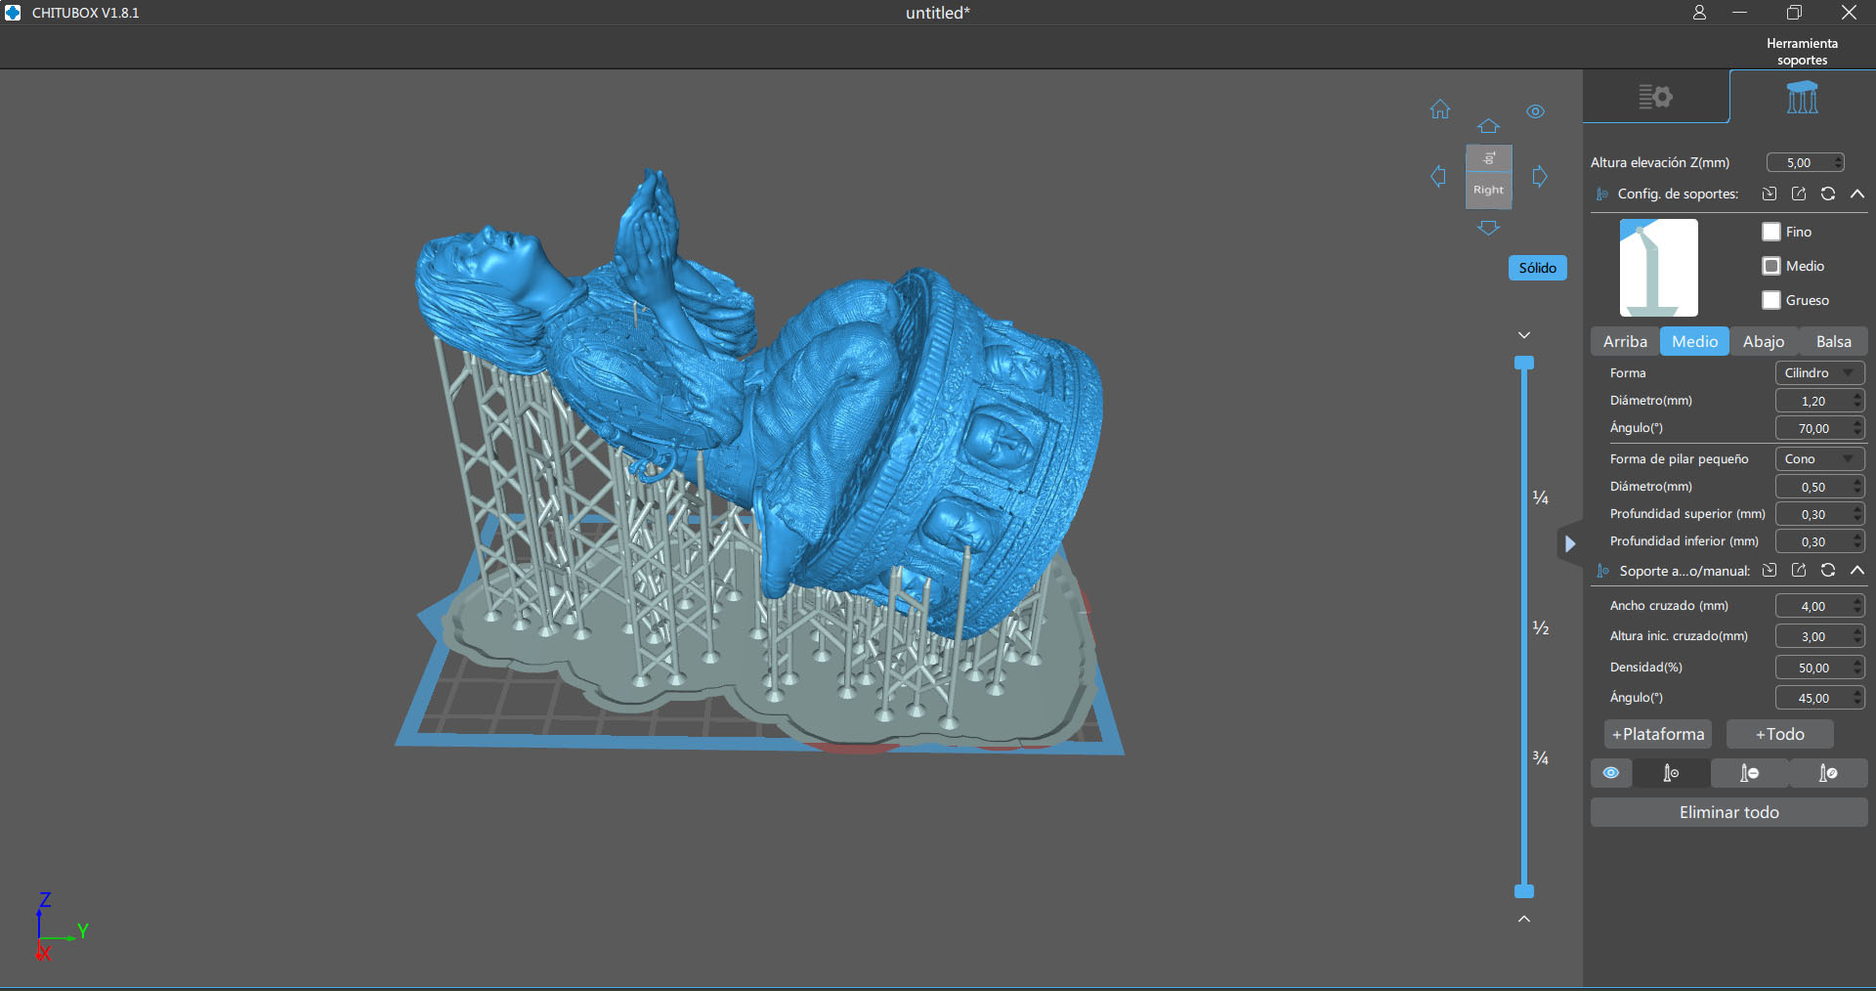Import support config file icon
This screenshot has width=1876, height=991.
(x=1769, y=194)
